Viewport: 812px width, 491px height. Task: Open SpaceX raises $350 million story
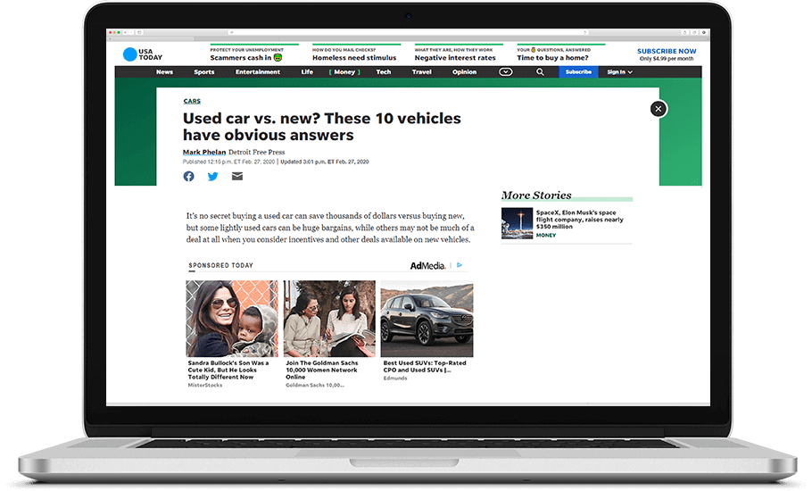pyautogui.click(x=579, y=220)
